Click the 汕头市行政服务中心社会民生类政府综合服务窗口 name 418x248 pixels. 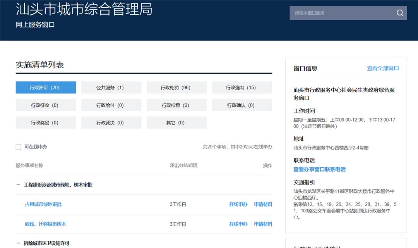(344, 94)
